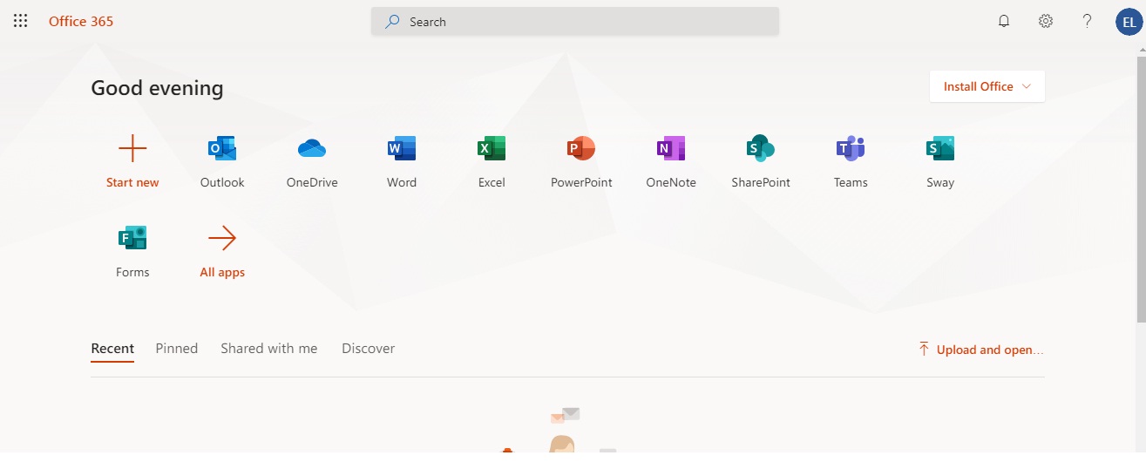Switch to the Shared with me tab
This screenshot has height=469, width=1146.
[x=269, y=349]
